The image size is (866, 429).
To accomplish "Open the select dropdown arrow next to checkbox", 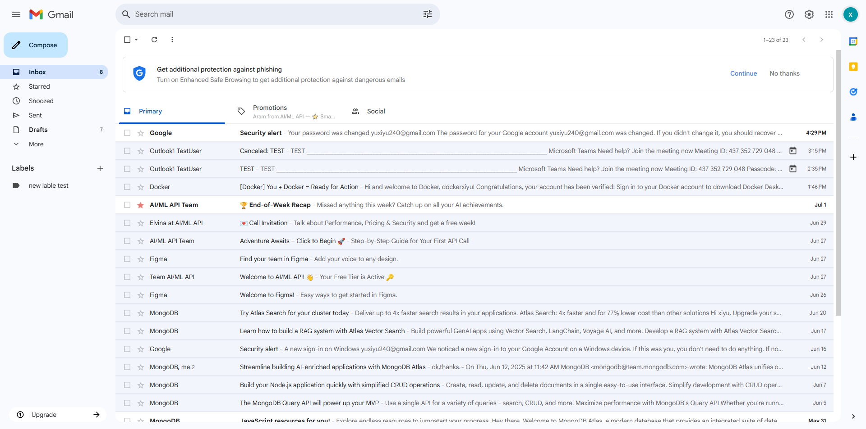I will pos(136,40).
